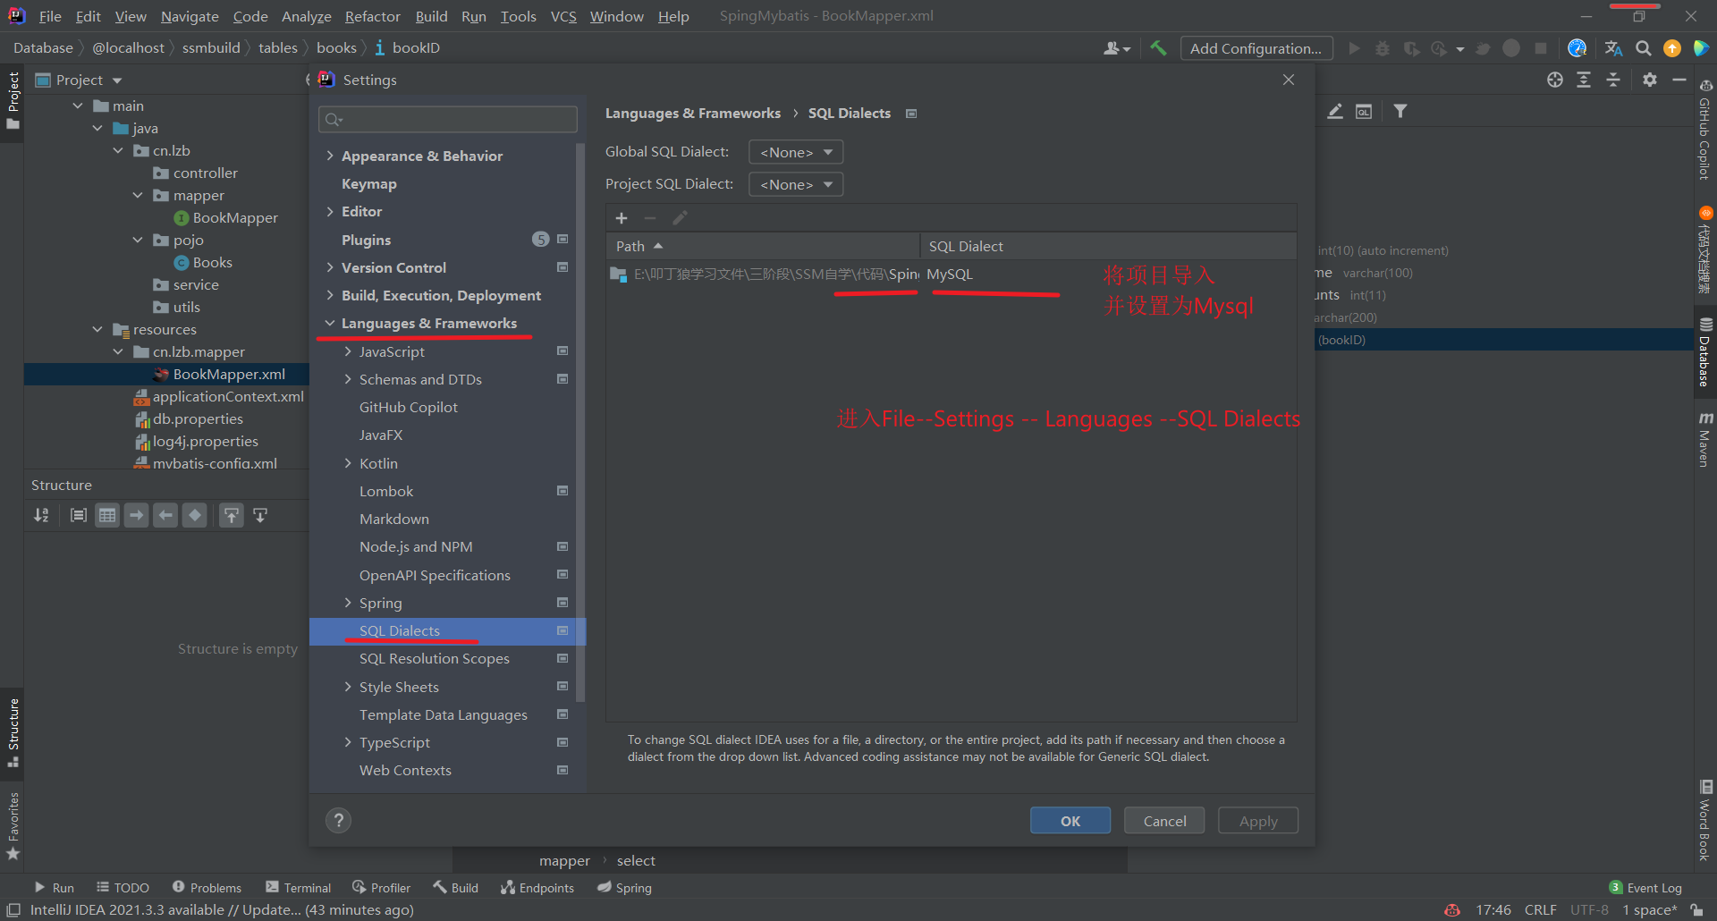Open Search Everywhere magnifier icon
1717x921 pixels.
1644,48
